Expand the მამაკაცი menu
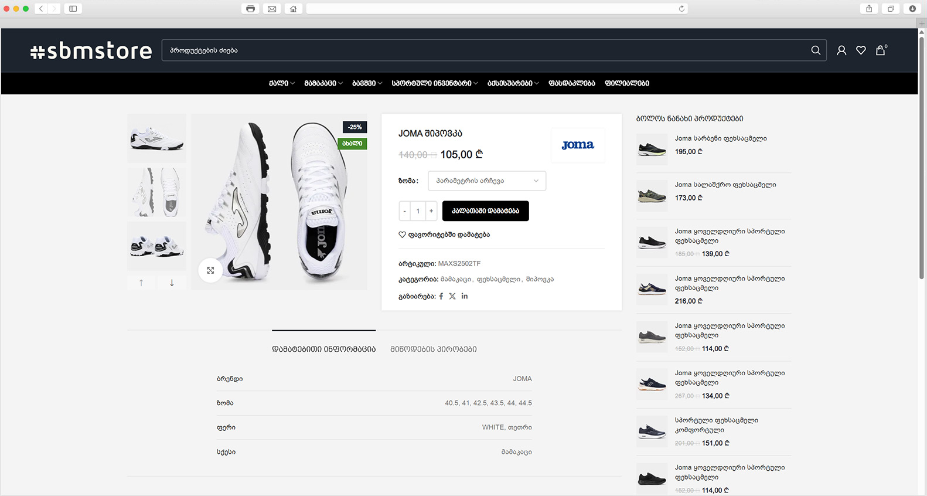 (323, 83)
